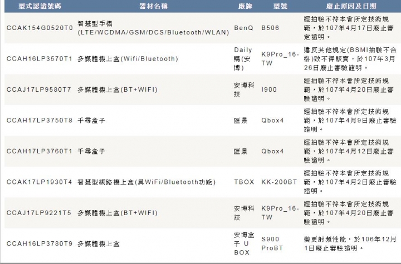Click 多媒體機上盒 name in CCAH16LP3780T9 row
401x264 pixels.
tap(99, 243)
